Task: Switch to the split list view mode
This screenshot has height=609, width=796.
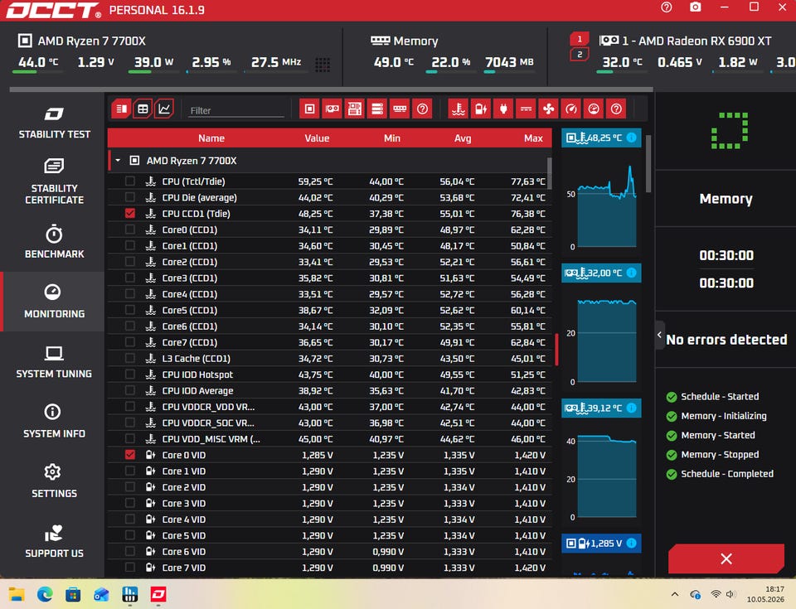Action: pyautogui.click(x=121, y=109)
